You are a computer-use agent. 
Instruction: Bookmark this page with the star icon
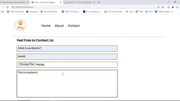(163, 7)
